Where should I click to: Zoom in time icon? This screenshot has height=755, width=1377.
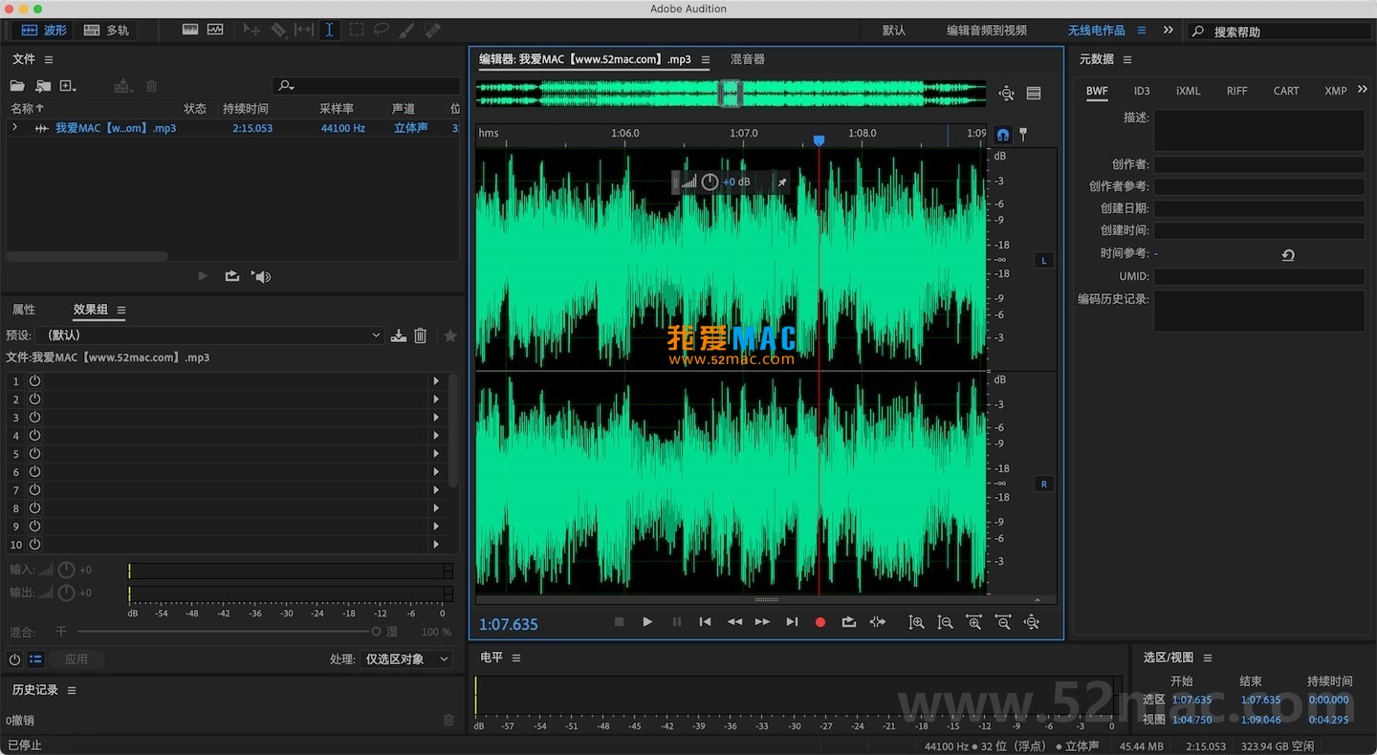[x=973, y=622]
